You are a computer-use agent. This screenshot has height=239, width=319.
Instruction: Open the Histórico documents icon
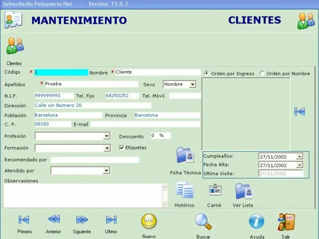coord(185,190)
